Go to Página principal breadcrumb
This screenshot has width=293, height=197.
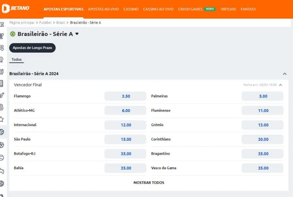tap(22, 23)
